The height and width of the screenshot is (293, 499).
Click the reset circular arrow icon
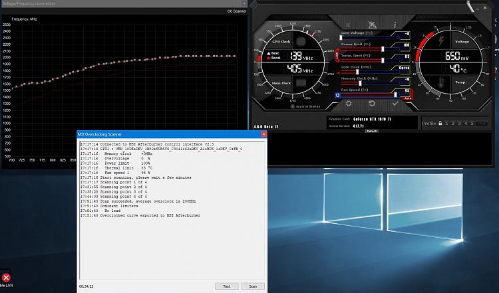tap(372, 103)
